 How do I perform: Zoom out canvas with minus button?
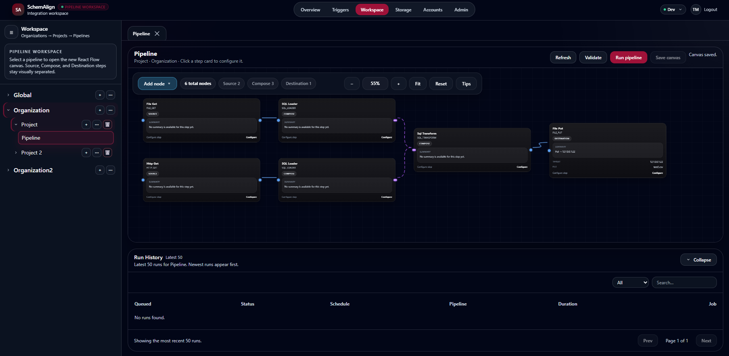click(x=352, y=83)
